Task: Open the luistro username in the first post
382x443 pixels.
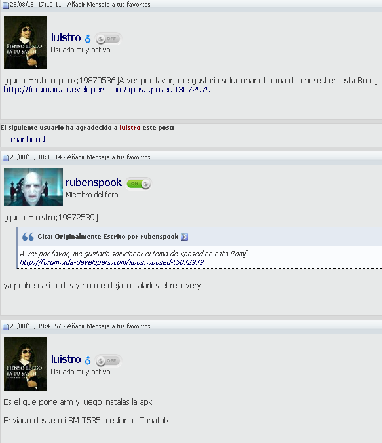Action: tap(66, 37)
